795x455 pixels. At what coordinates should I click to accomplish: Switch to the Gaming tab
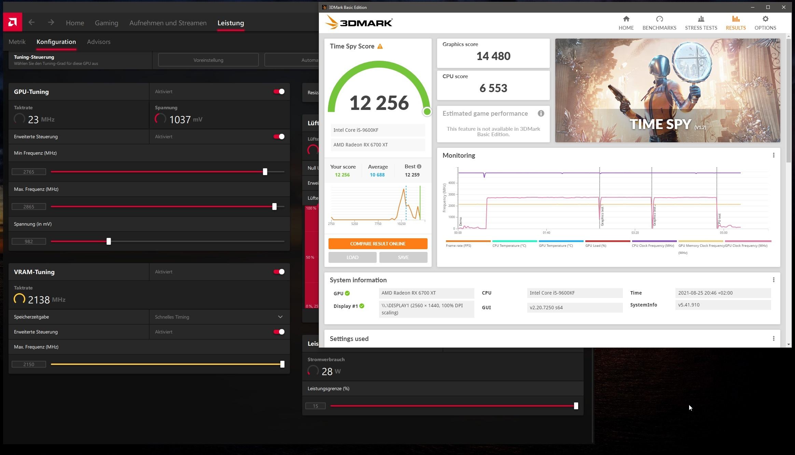[x=107, y=23]
